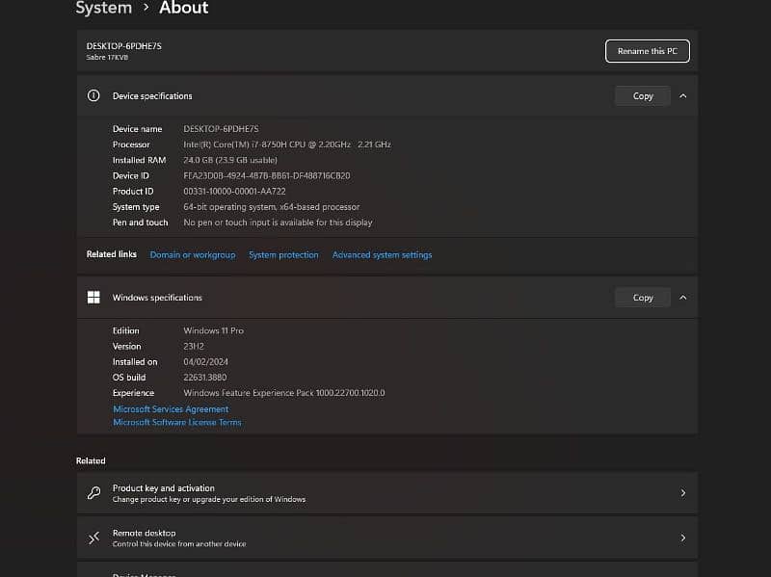771x577 pixels.
Task: Click the Remote desktop icon
Action: (93, 538)
